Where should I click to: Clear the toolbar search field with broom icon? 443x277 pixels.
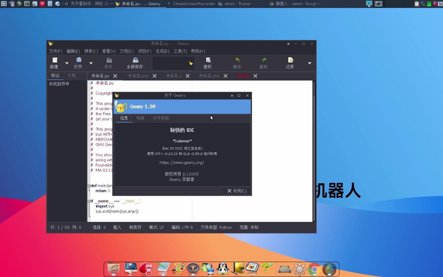[x=191, y=63]
